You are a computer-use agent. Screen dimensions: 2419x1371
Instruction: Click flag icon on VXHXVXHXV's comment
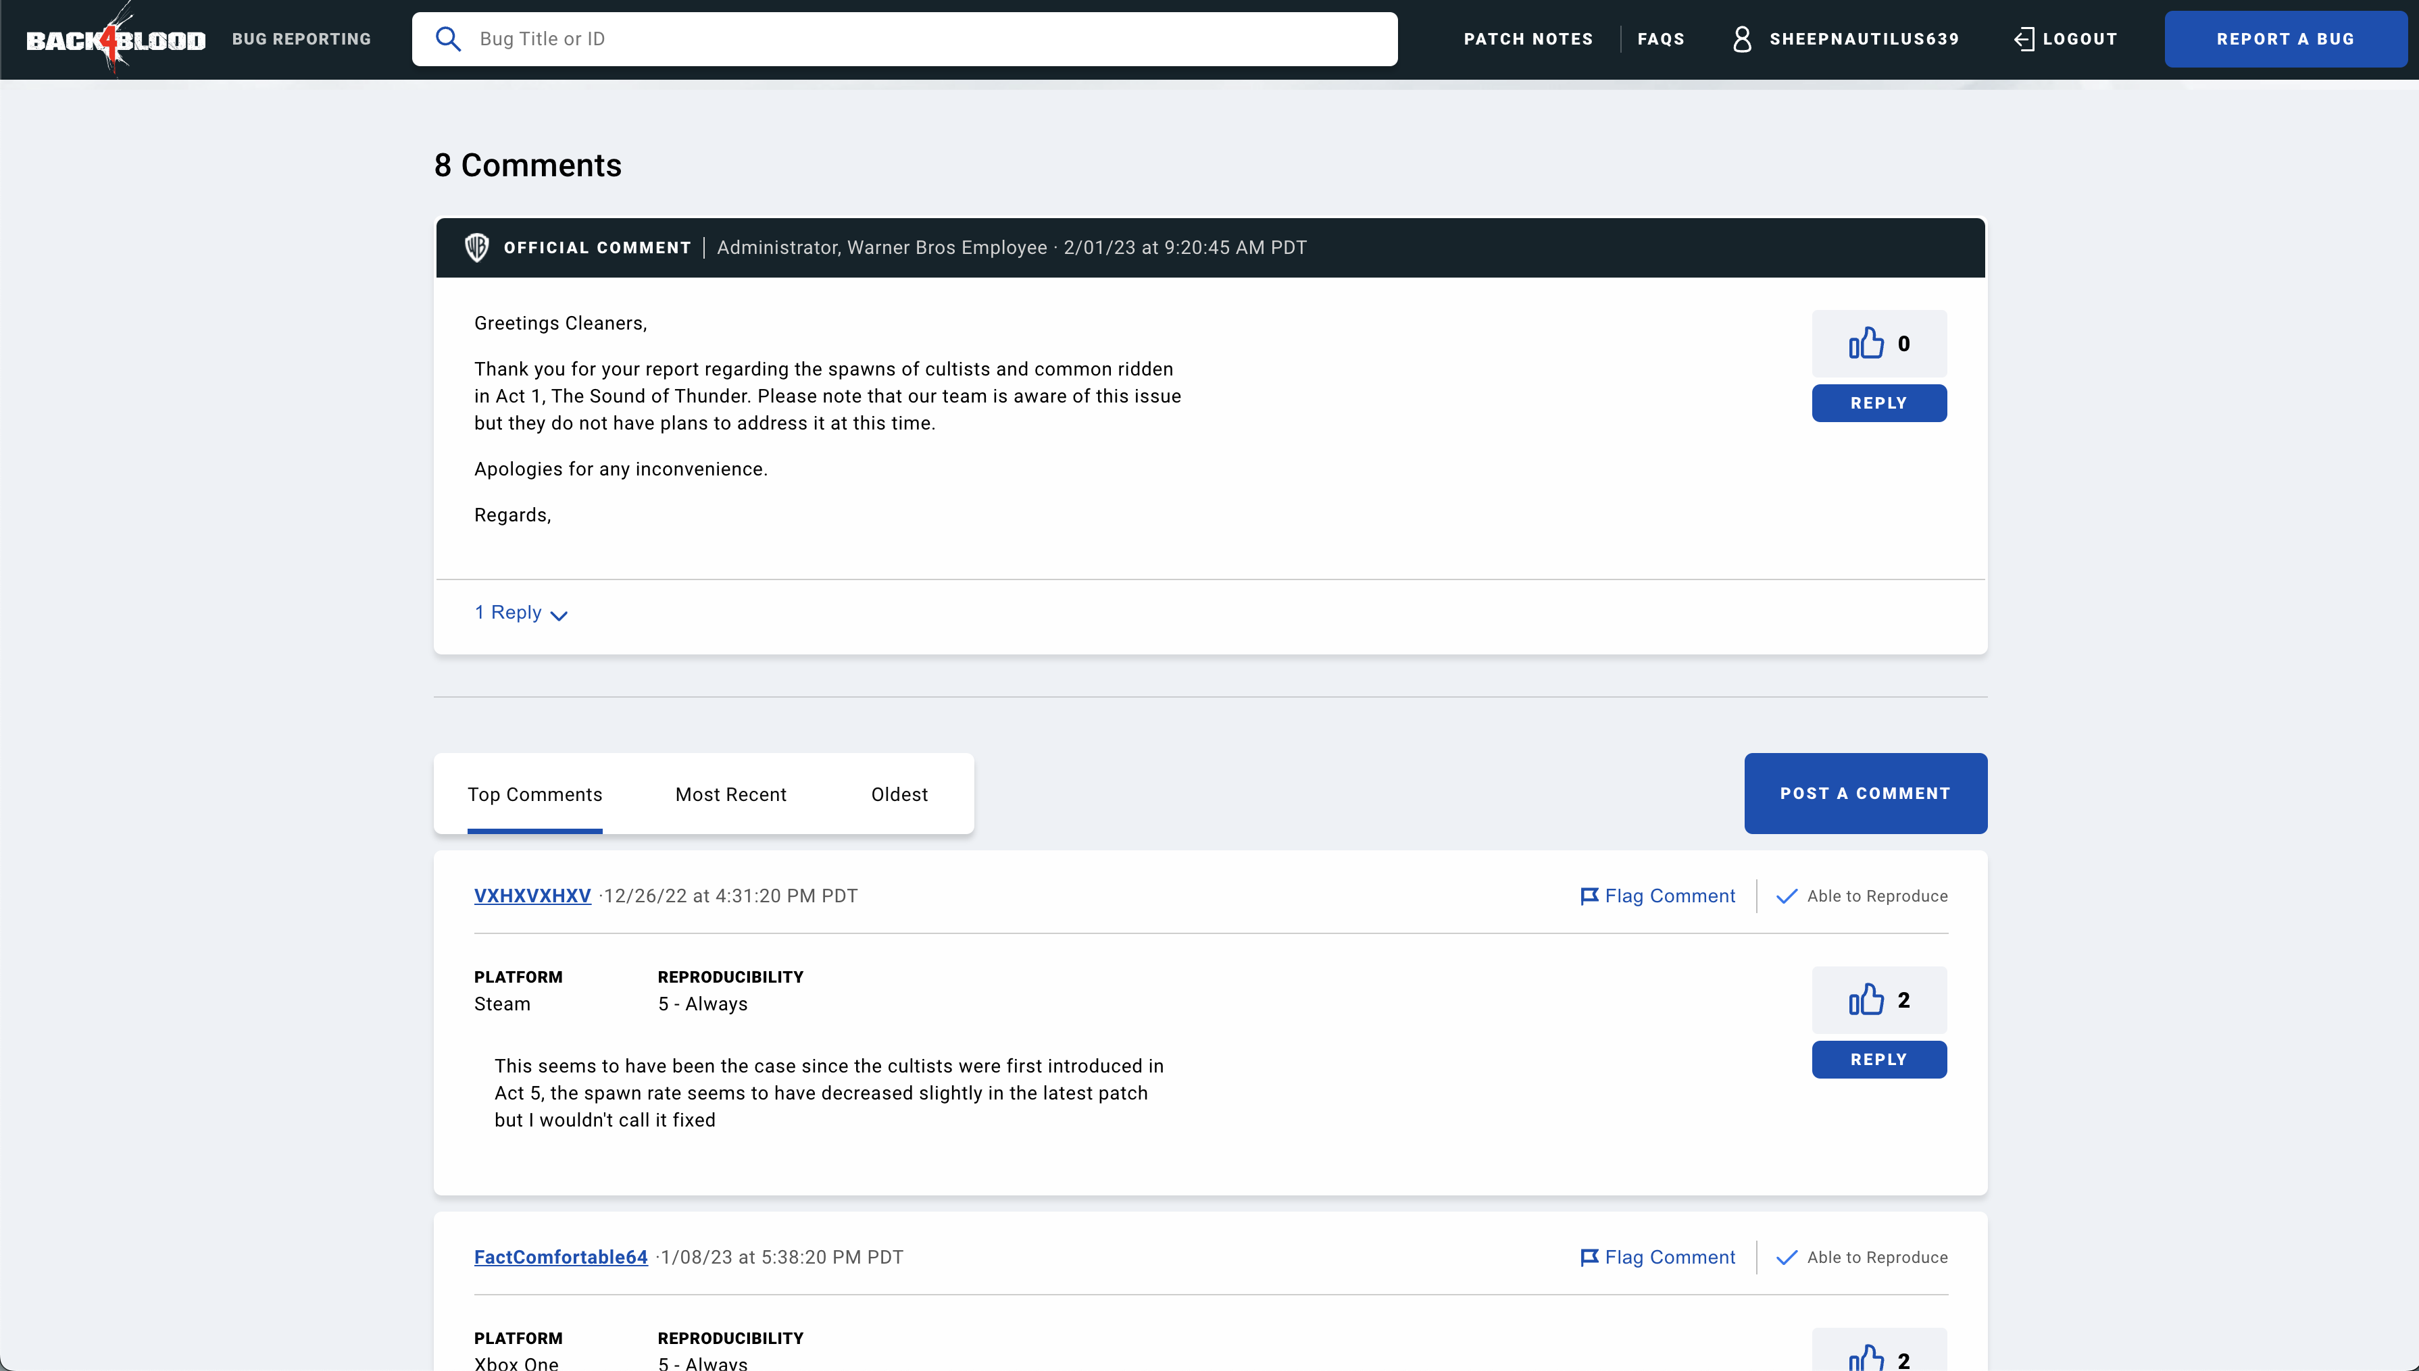click(1589, 896)
